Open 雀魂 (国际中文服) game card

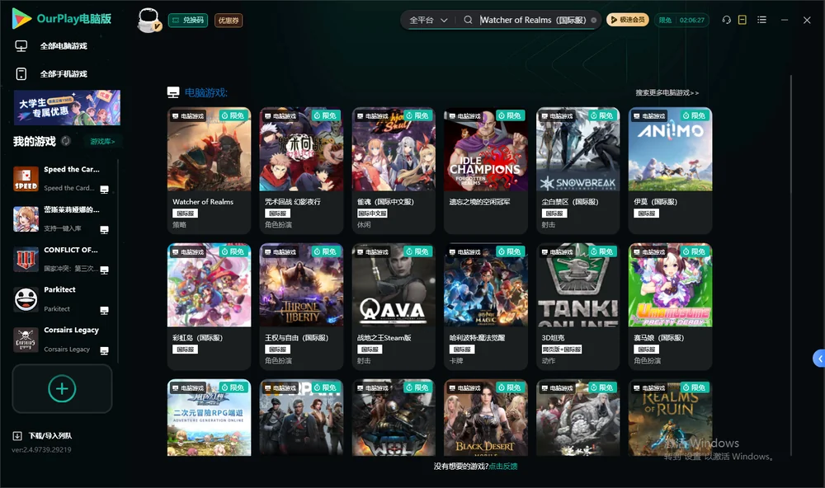394,171
